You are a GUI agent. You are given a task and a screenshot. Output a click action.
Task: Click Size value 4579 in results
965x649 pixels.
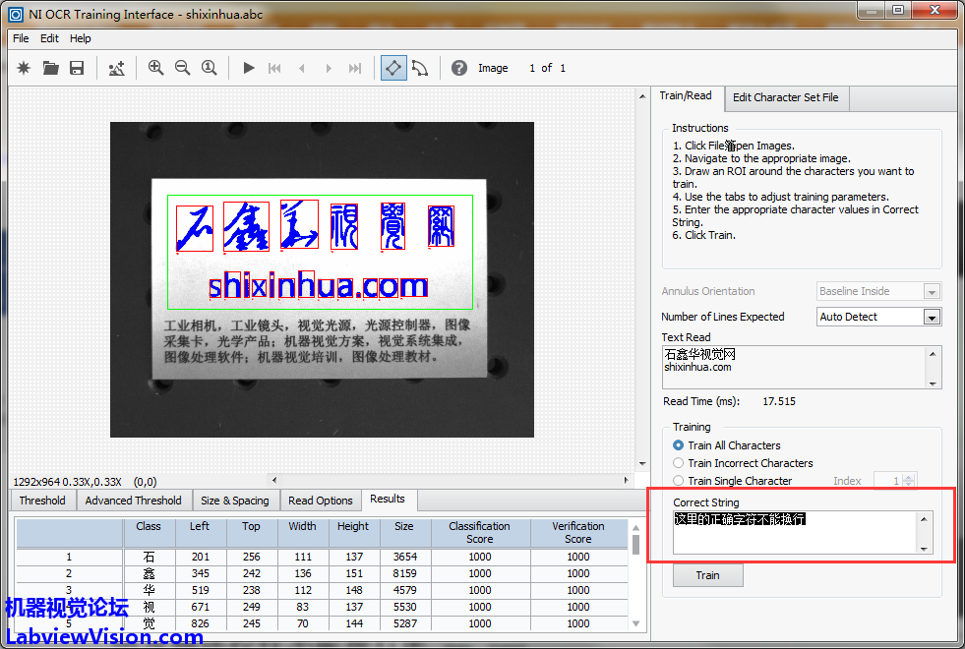[405, 590]
